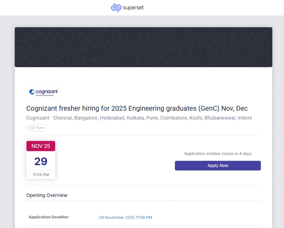Image resolution: width=284 pixels, height=228 pixels.
Task: Click the superset logo icon
Action: [116, 8]
